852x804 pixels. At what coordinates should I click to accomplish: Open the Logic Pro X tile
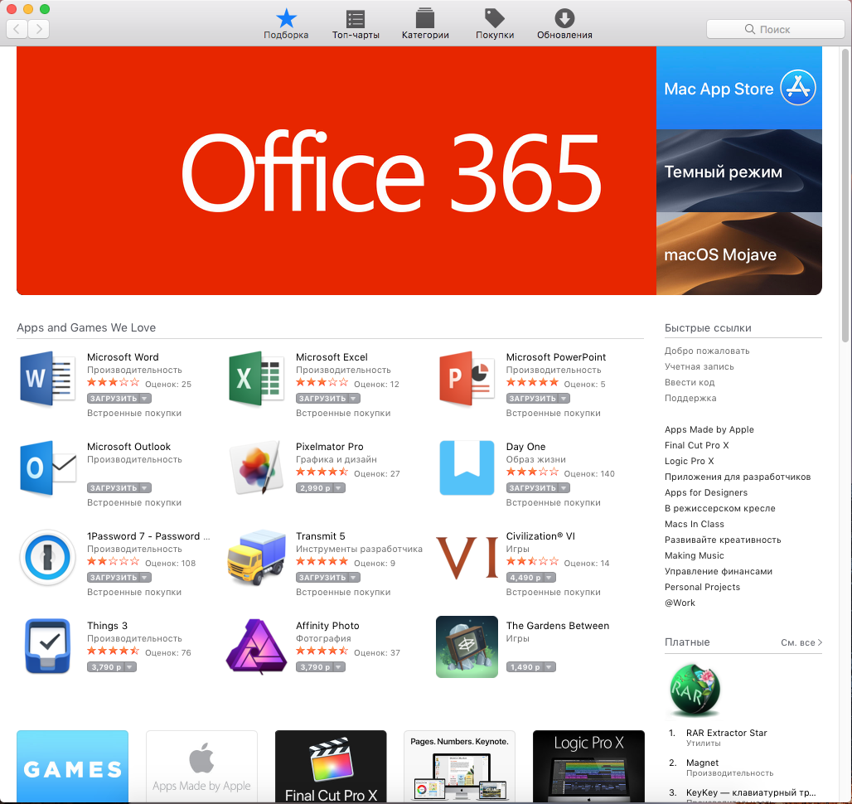pyautogui.click(x=589, y=767)
